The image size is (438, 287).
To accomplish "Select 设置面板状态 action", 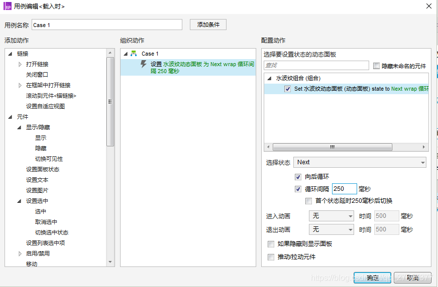I will [43, 169].
